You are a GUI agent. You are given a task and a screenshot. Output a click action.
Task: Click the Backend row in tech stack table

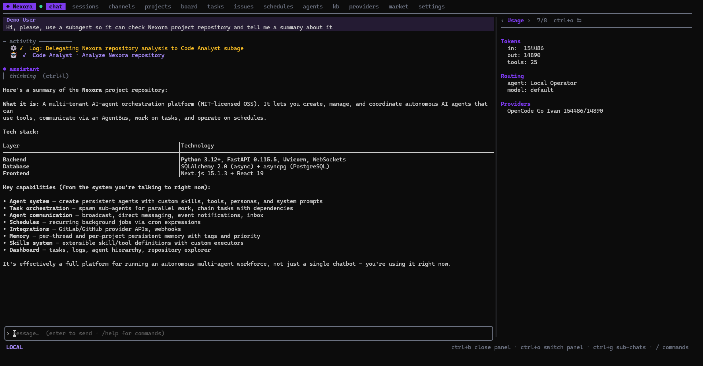(248, 160)
